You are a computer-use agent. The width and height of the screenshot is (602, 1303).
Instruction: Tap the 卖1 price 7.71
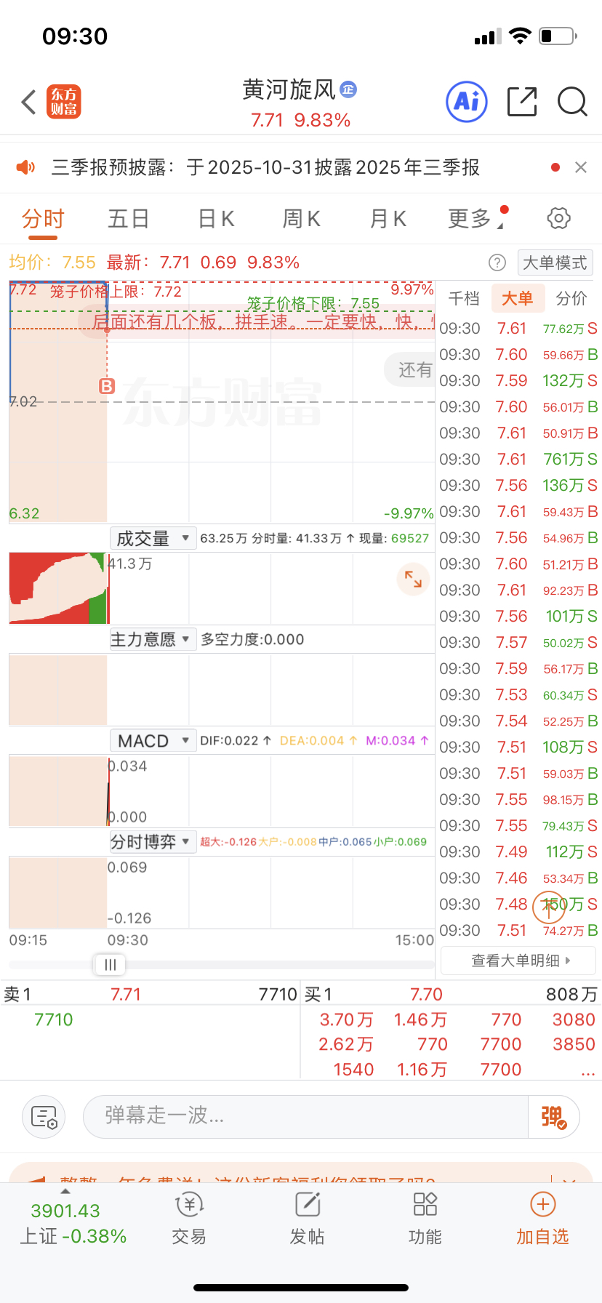pos(126,994)
